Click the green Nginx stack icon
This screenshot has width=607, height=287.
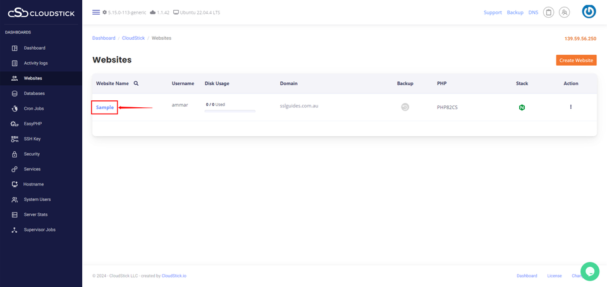coord(522,107)
